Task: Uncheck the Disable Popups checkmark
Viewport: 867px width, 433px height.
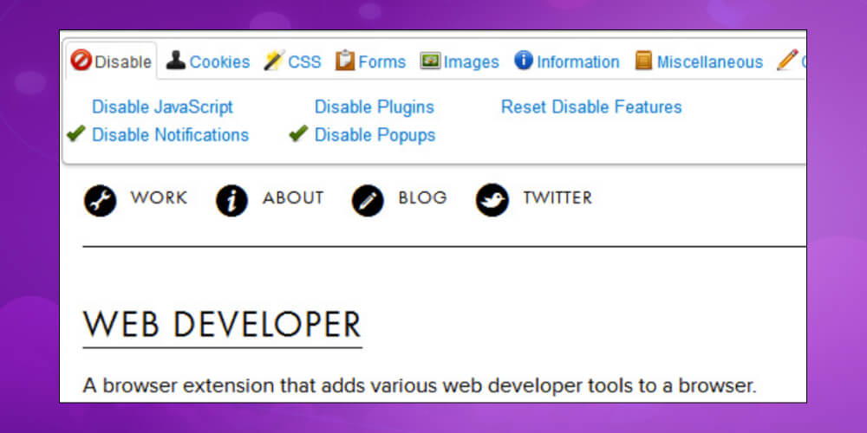Action: (298, 133)
